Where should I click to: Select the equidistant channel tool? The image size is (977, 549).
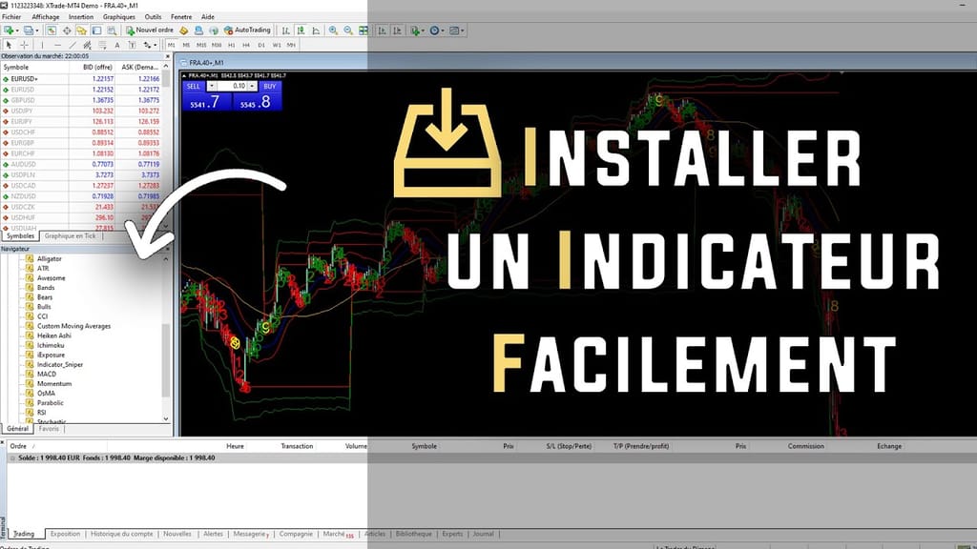[x=87, y=45]
